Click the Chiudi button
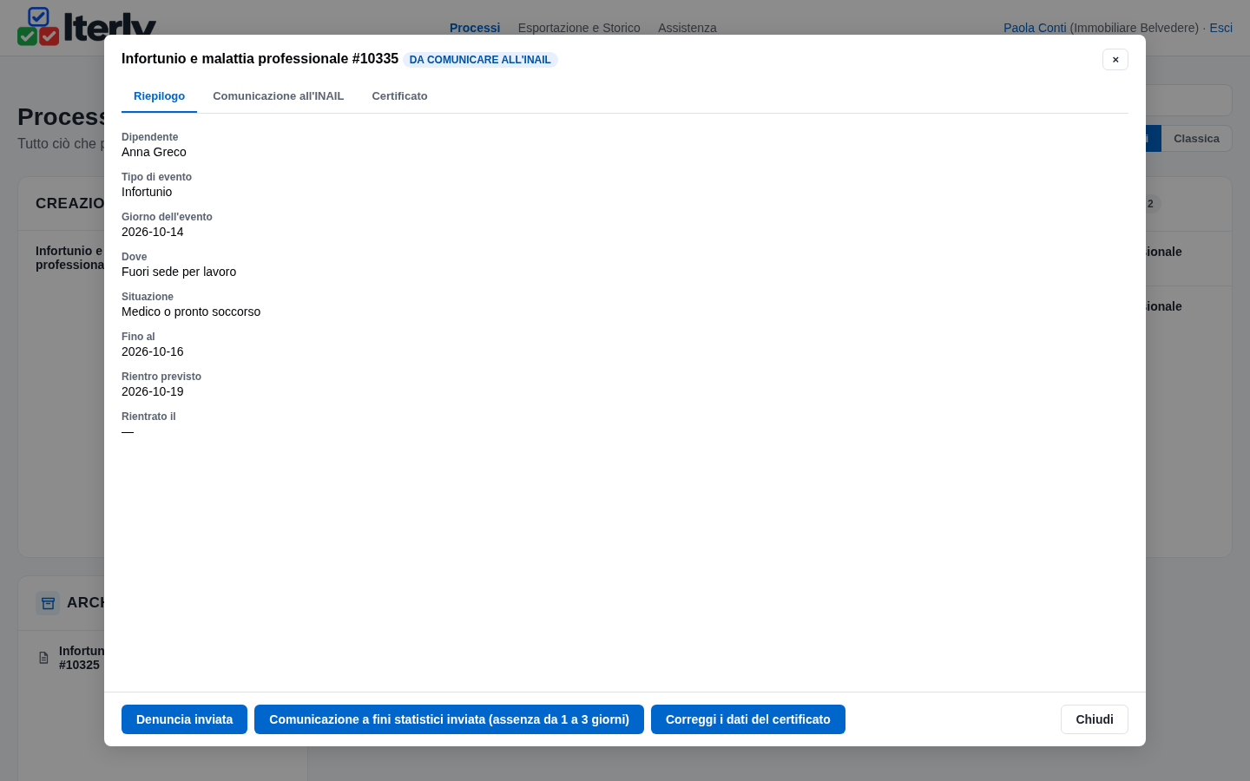This screenshot has height=781, width=1250. point(1095,719)
